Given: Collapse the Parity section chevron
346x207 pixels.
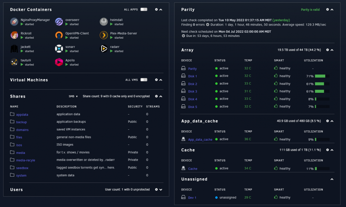Looking at the screenshot, I should pos(332,10).
